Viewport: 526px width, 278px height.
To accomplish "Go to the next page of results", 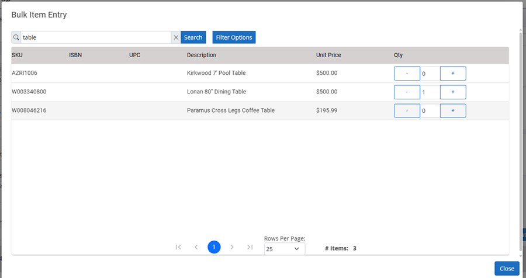I will click(232, 247).
